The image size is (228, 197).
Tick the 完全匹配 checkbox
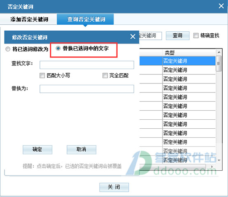coord(105,76)
